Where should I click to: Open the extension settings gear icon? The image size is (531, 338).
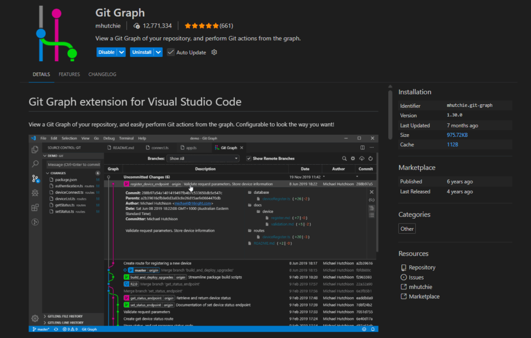[x=214, y=52]
